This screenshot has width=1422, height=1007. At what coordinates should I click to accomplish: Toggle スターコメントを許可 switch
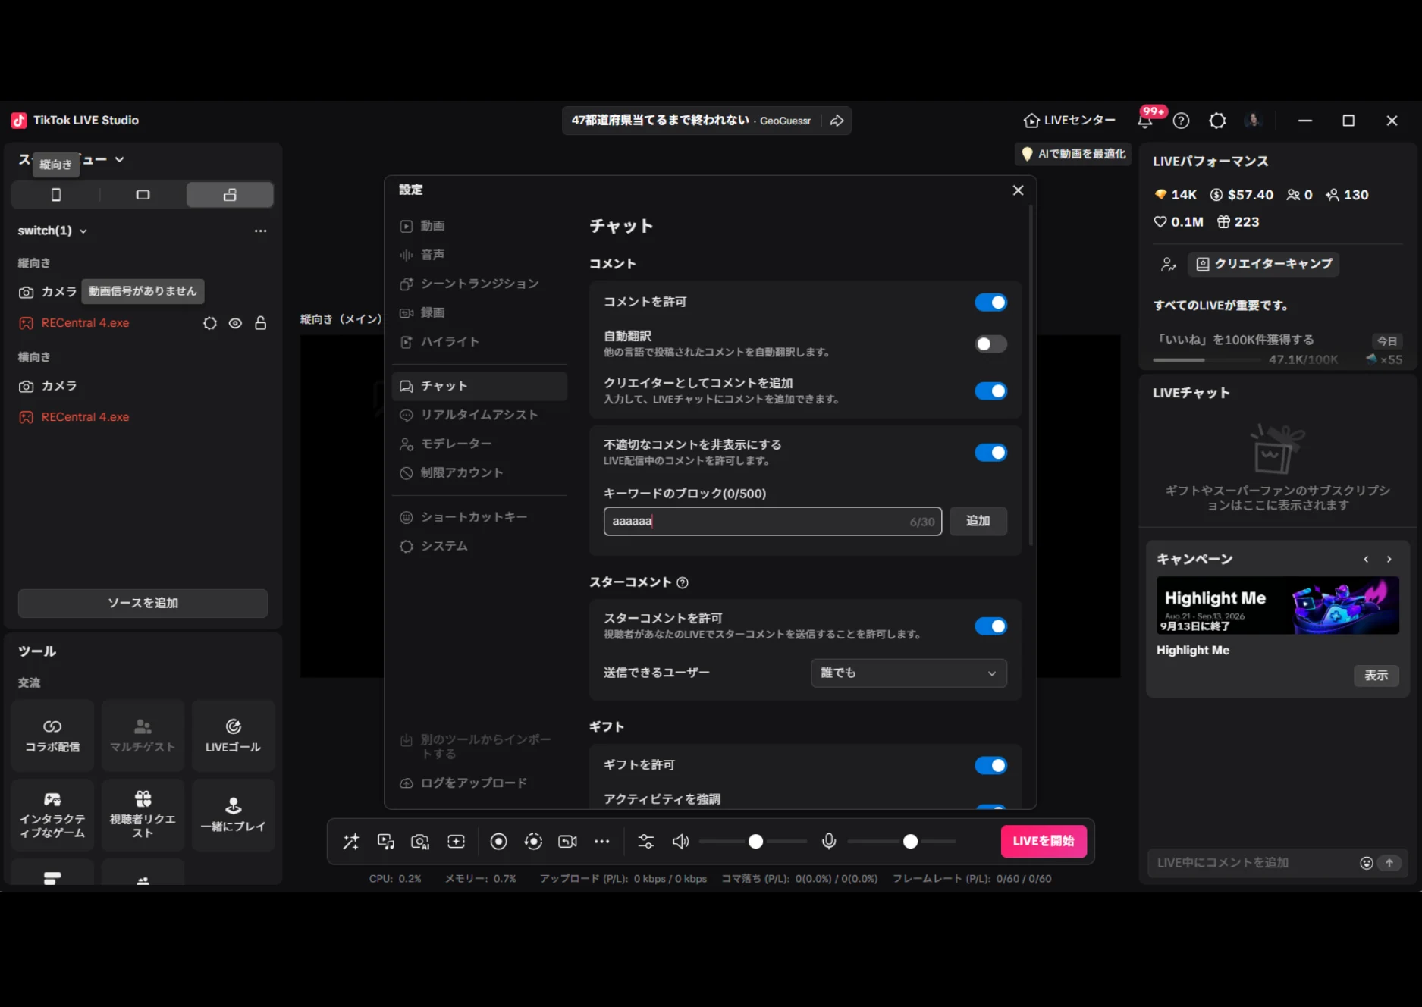click(x=990, y=626)
